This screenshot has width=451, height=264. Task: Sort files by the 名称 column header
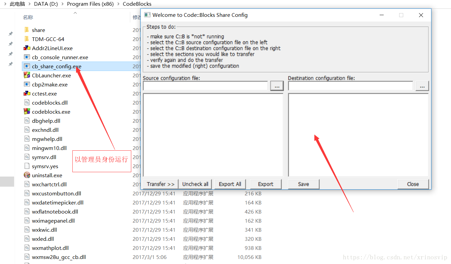28,17
